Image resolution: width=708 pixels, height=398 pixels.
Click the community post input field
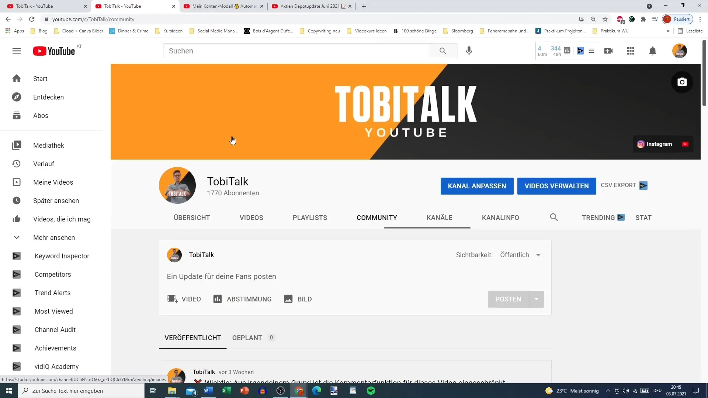pyautogui.click(x=354, y=276)
